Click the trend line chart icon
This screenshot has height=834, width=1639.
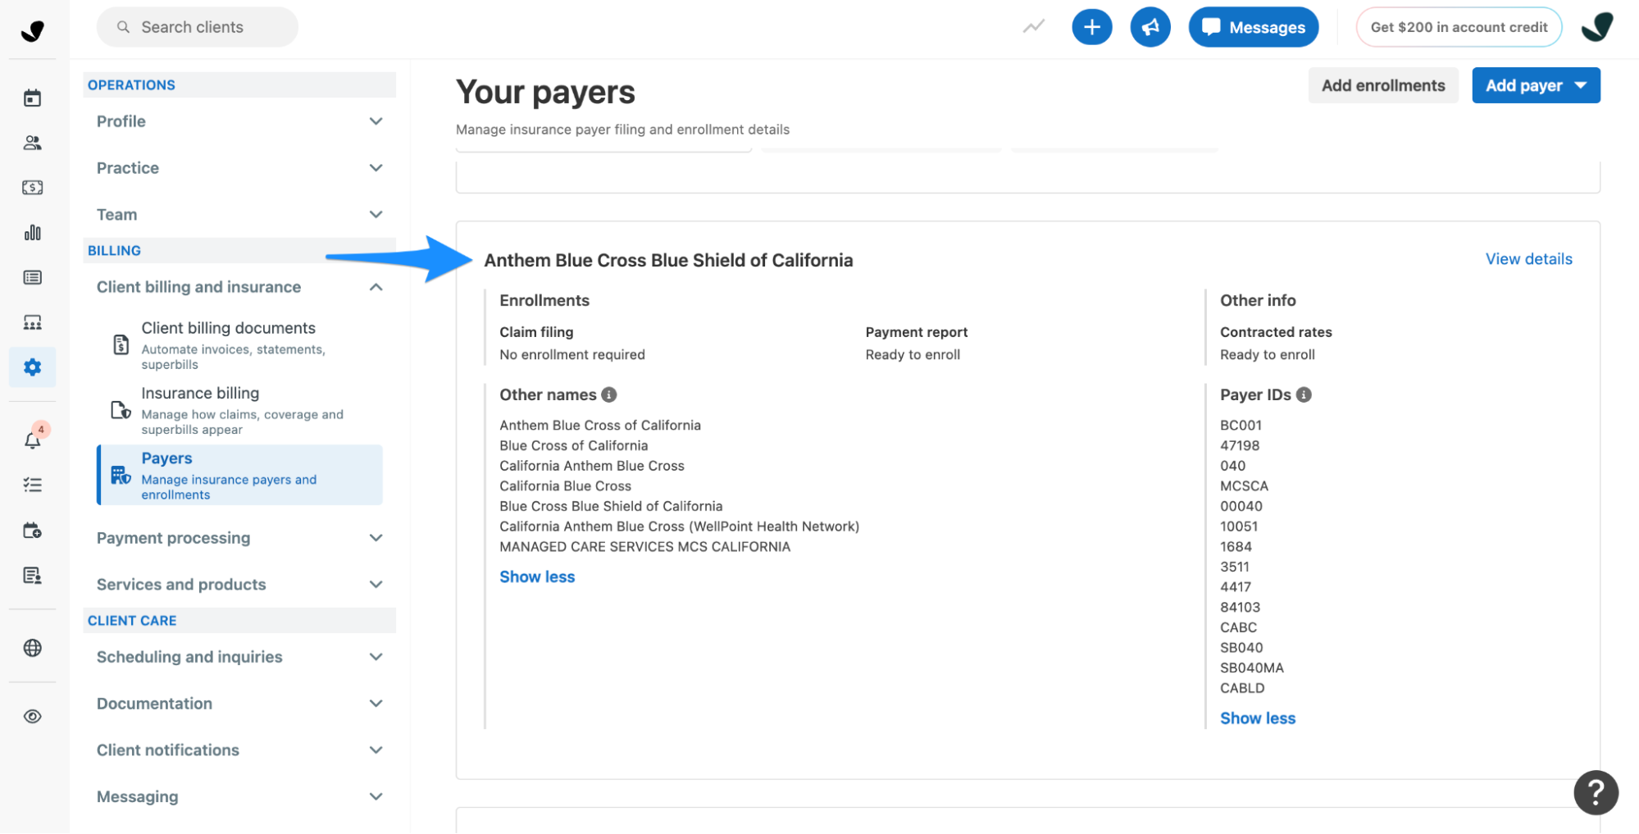coord(1033,27)
